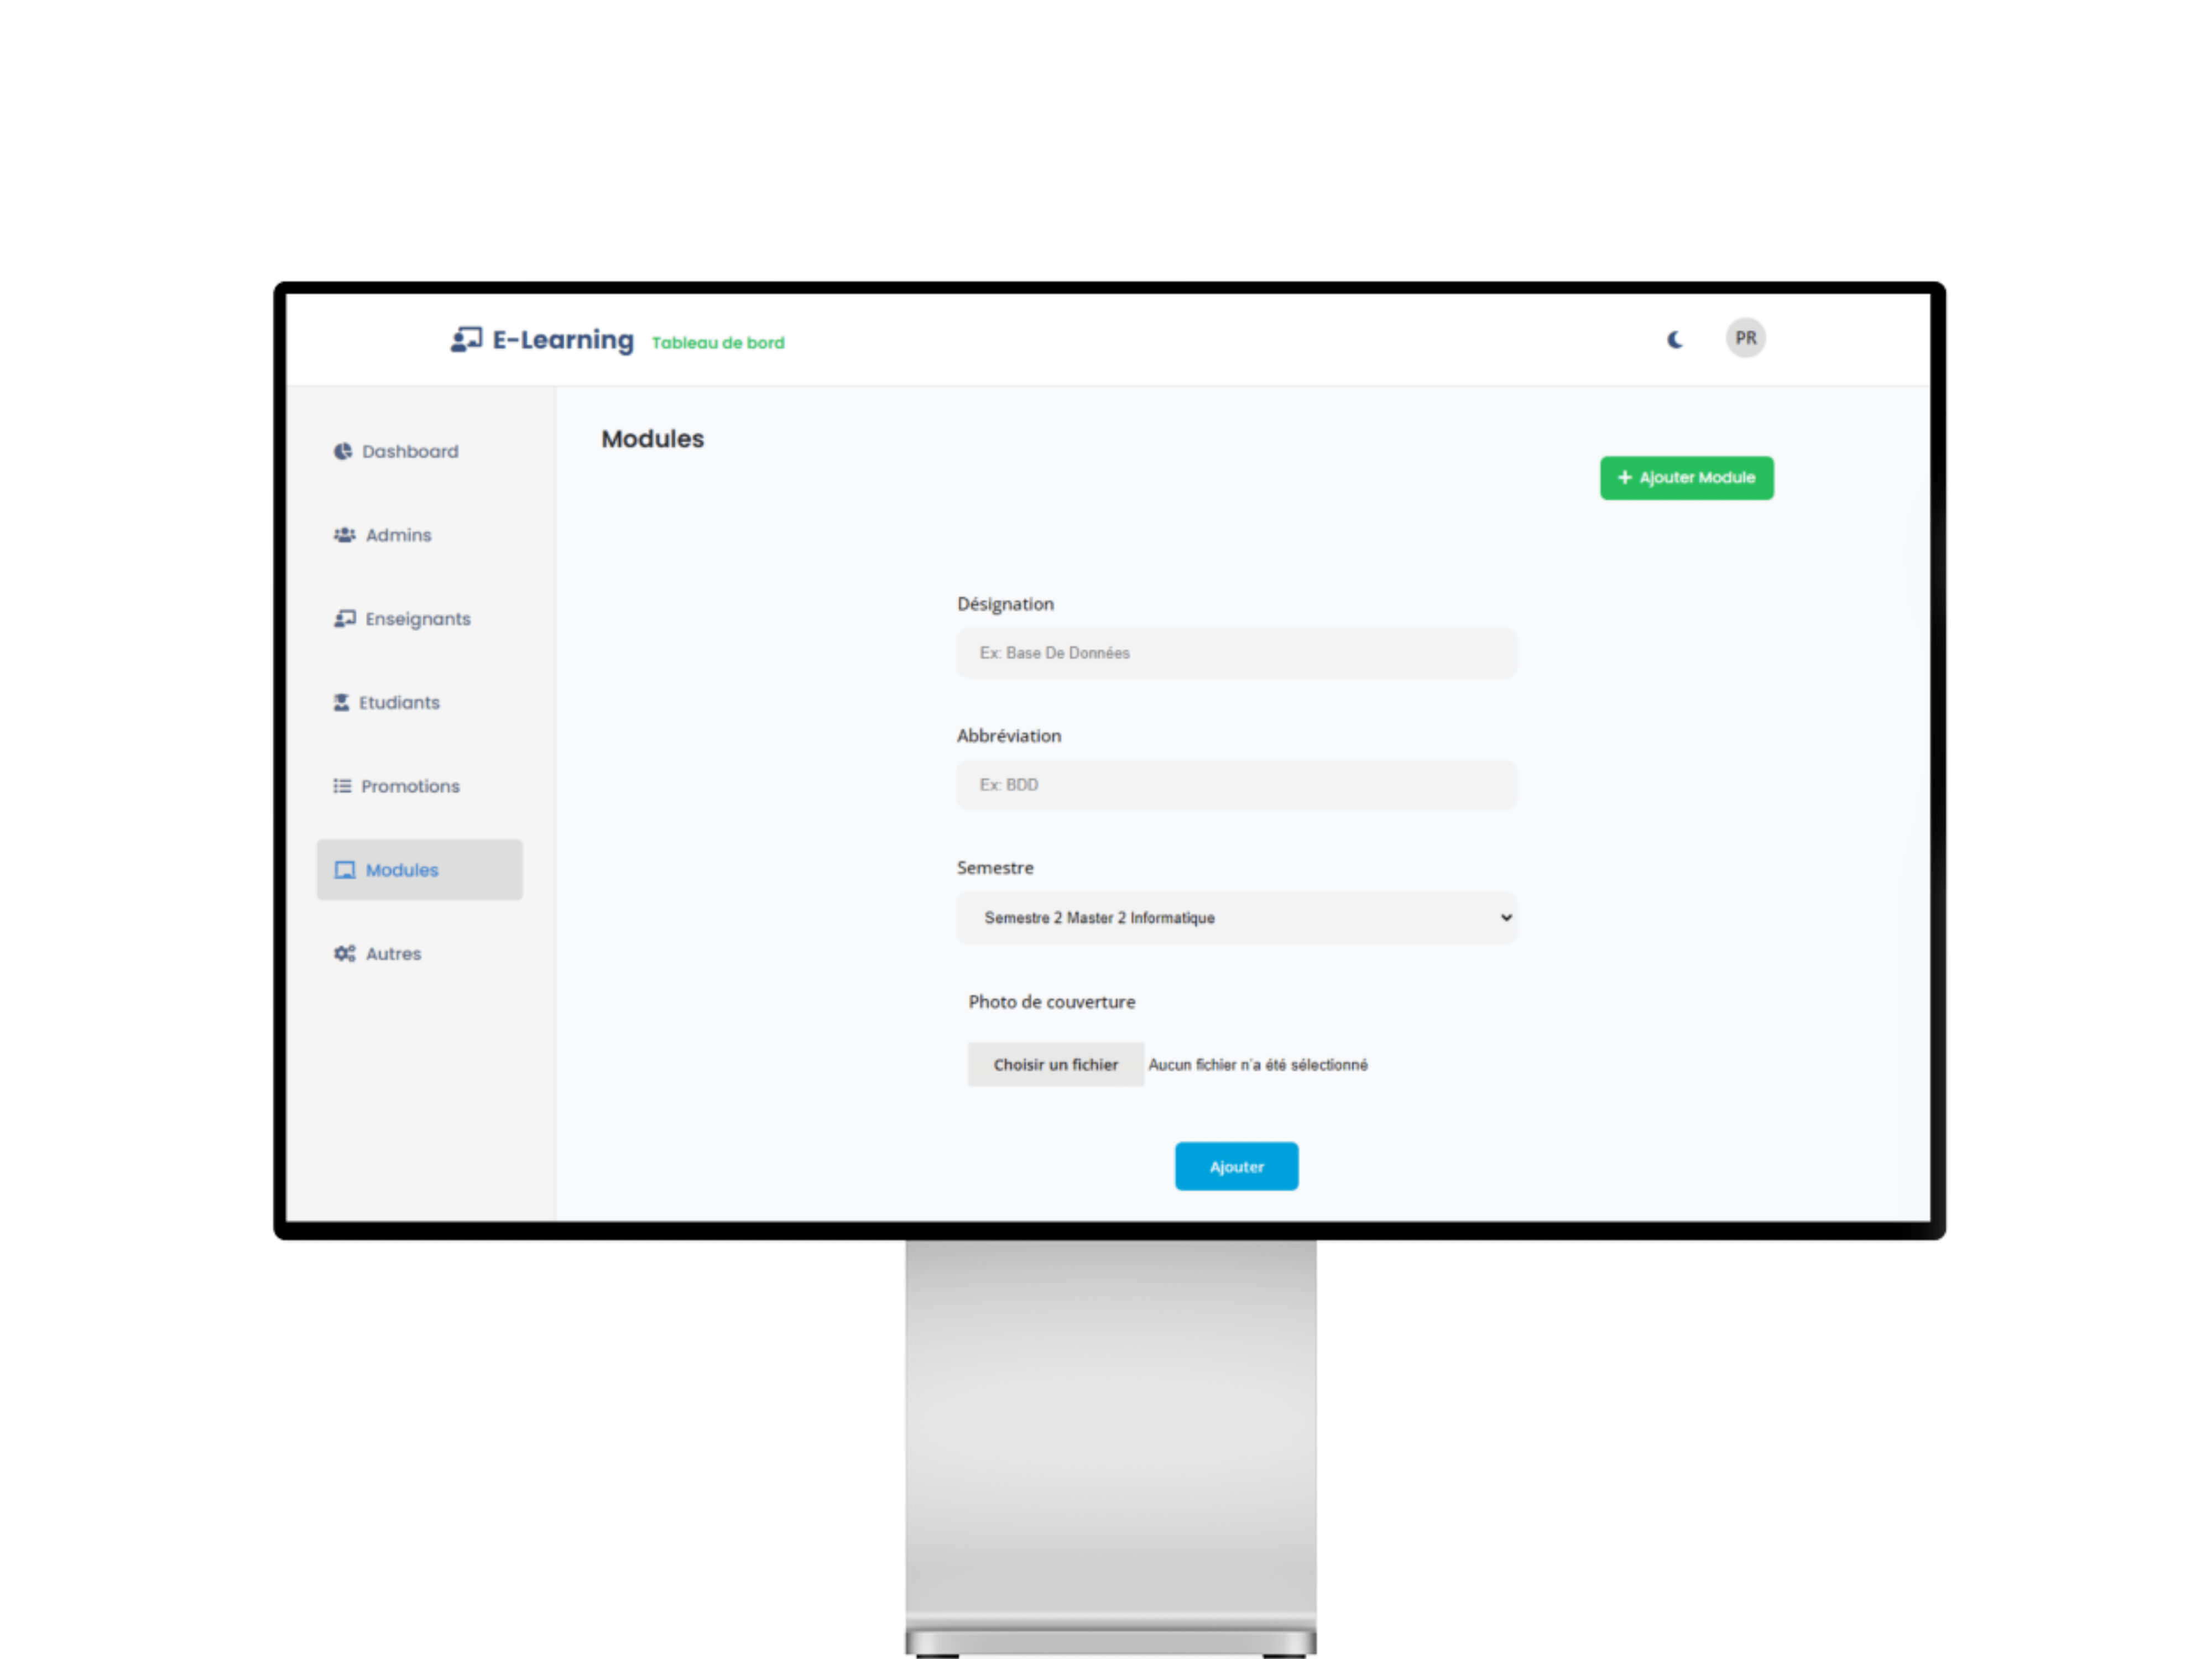Click the blue Ajouter submit button
The height and width of the screenshot is (1659, 2212).
point(1237,1164)
